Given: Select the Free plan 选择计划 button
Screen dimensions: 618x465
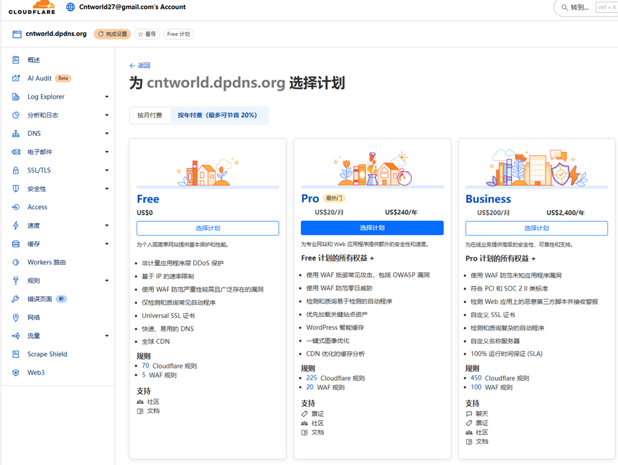Looking at the screenshot, I should click(x=208, y=228).
